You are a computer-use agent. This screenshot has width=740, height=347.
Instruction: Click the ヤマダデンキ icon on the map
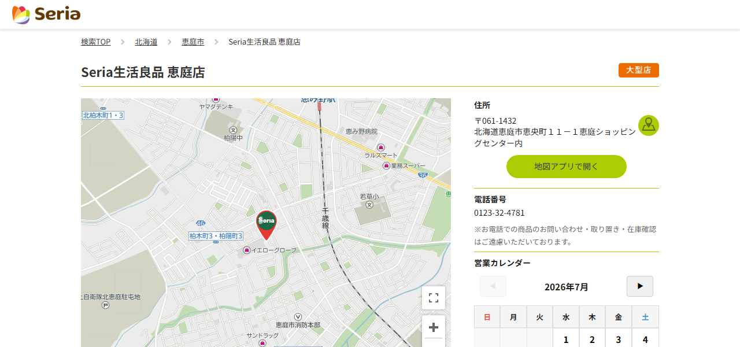pos(216,99)
